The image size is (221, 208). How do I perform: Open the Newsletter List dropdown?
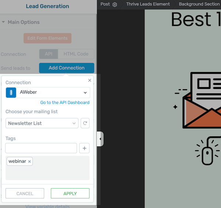[x=42, y=123]
